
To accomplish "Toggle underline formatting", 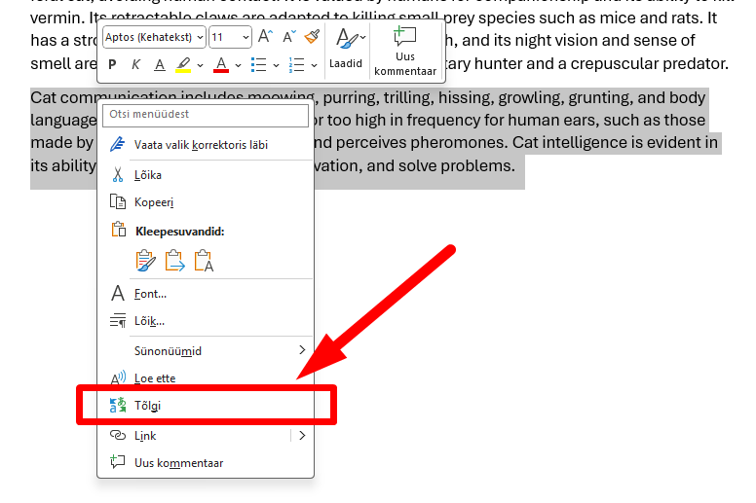I will [x=158, y=65].
